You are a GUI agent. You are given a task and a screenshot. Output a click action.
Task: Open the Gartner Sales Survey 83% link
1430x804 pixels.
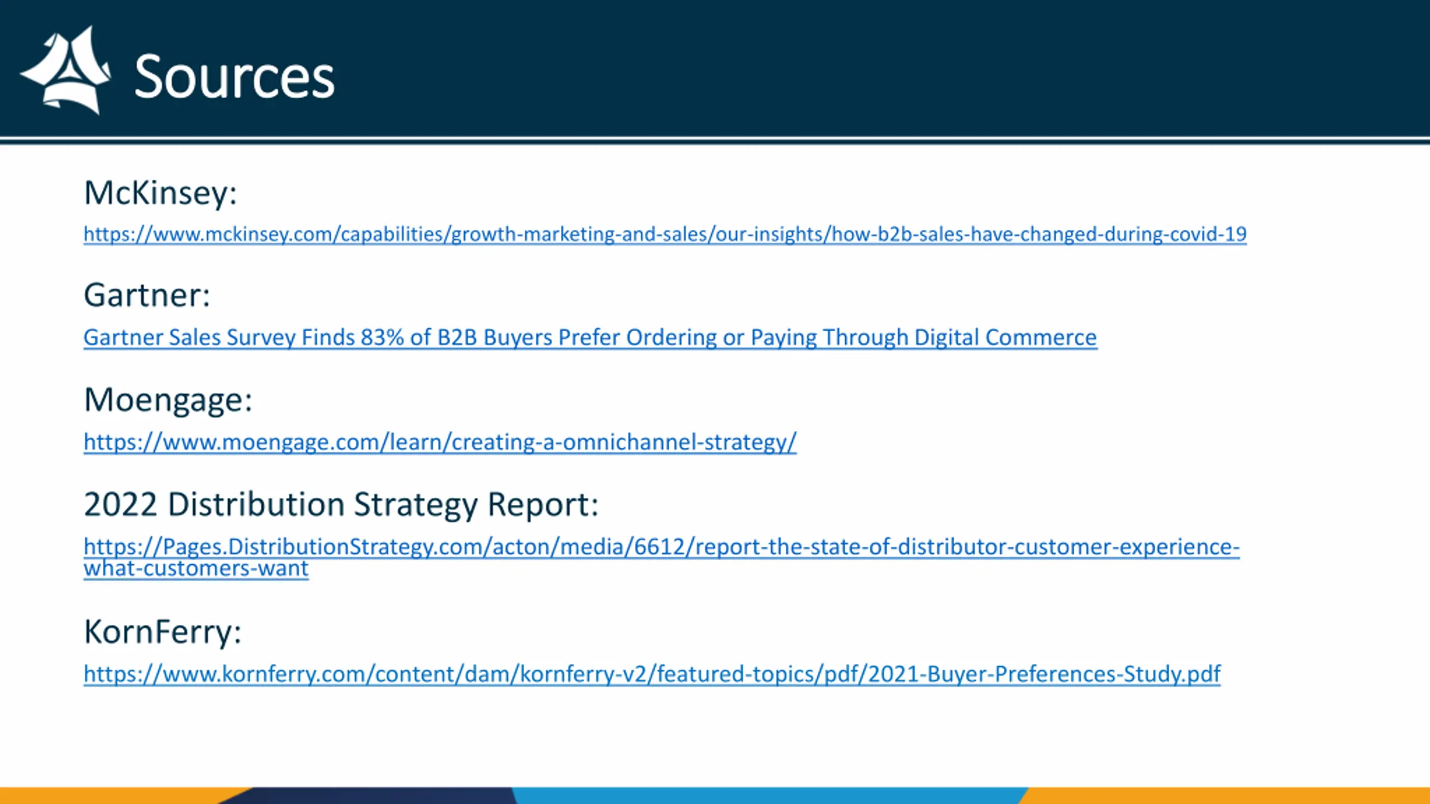pos(590,337)
